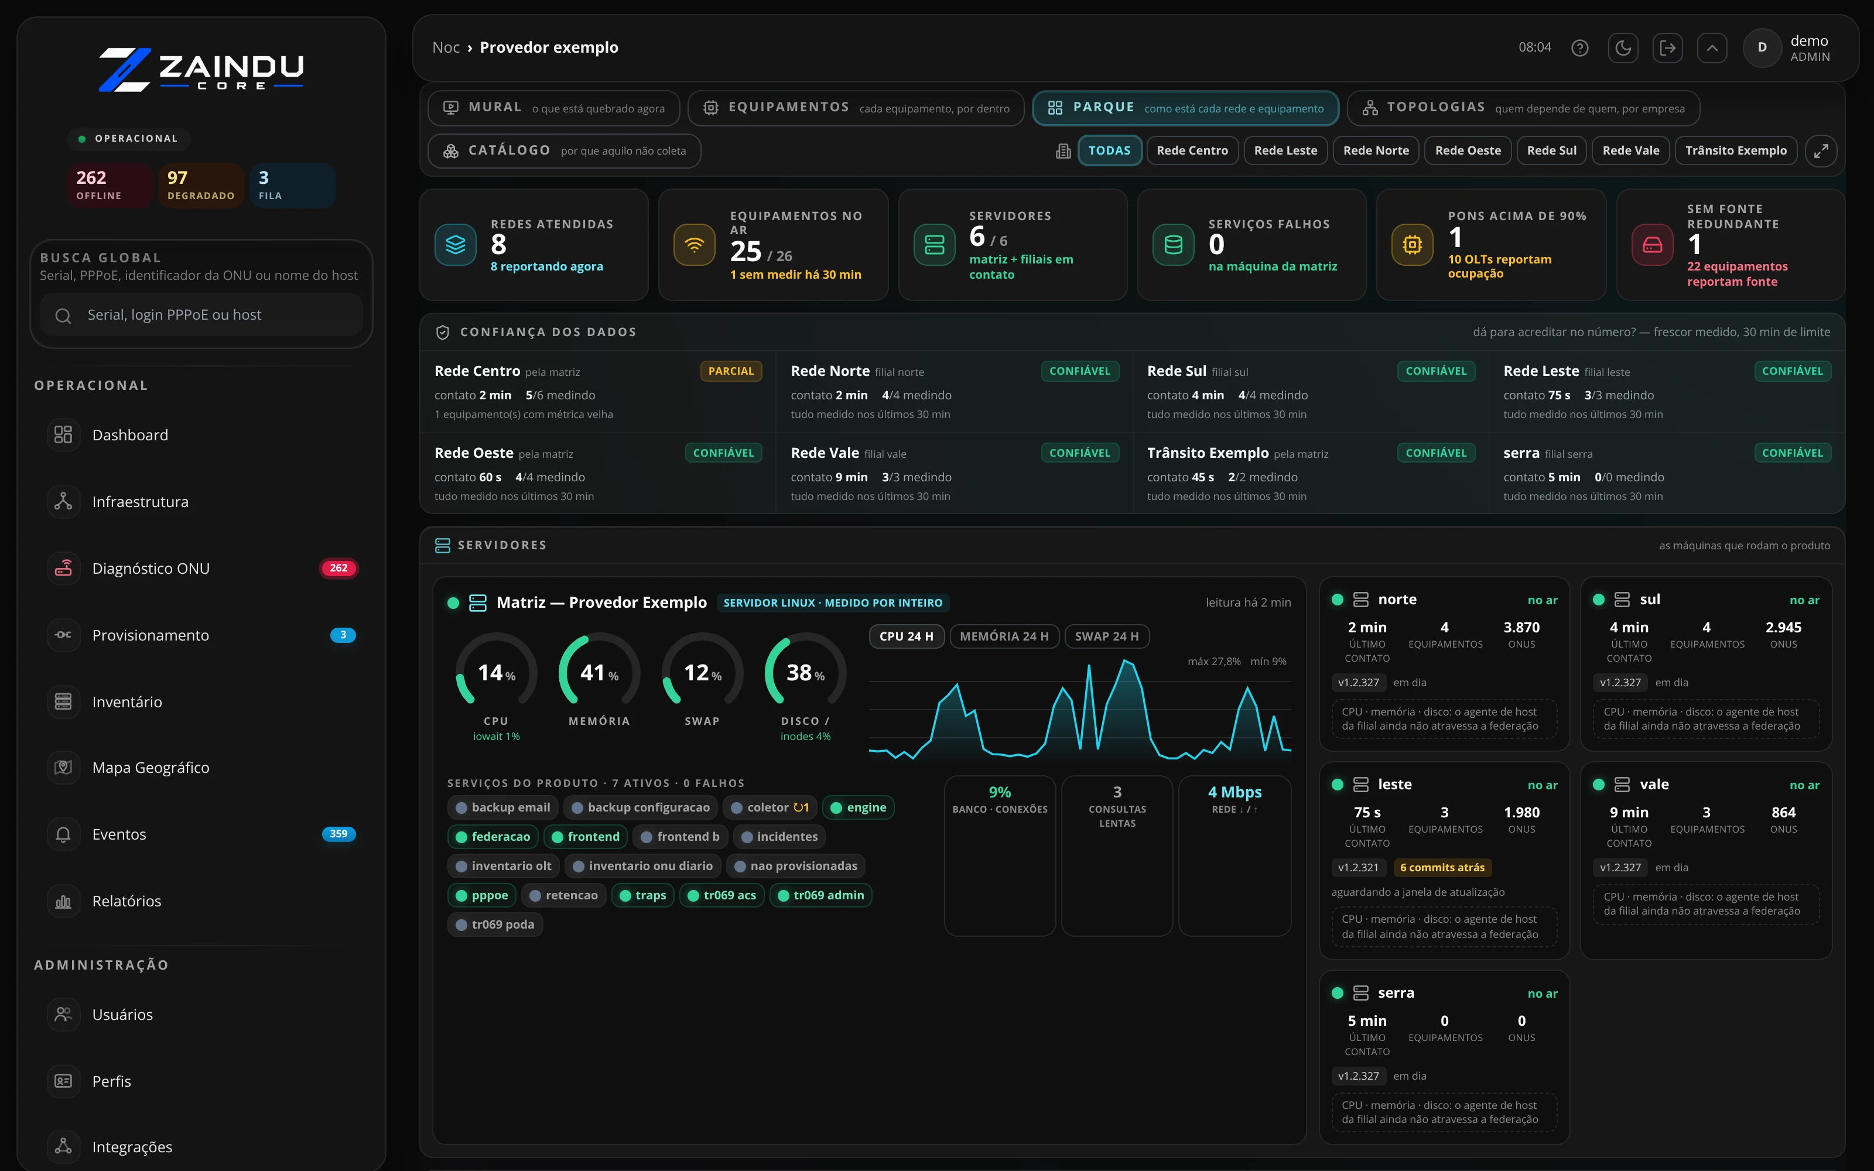Filter by Rede Norte

click(x=1376, y=150)
